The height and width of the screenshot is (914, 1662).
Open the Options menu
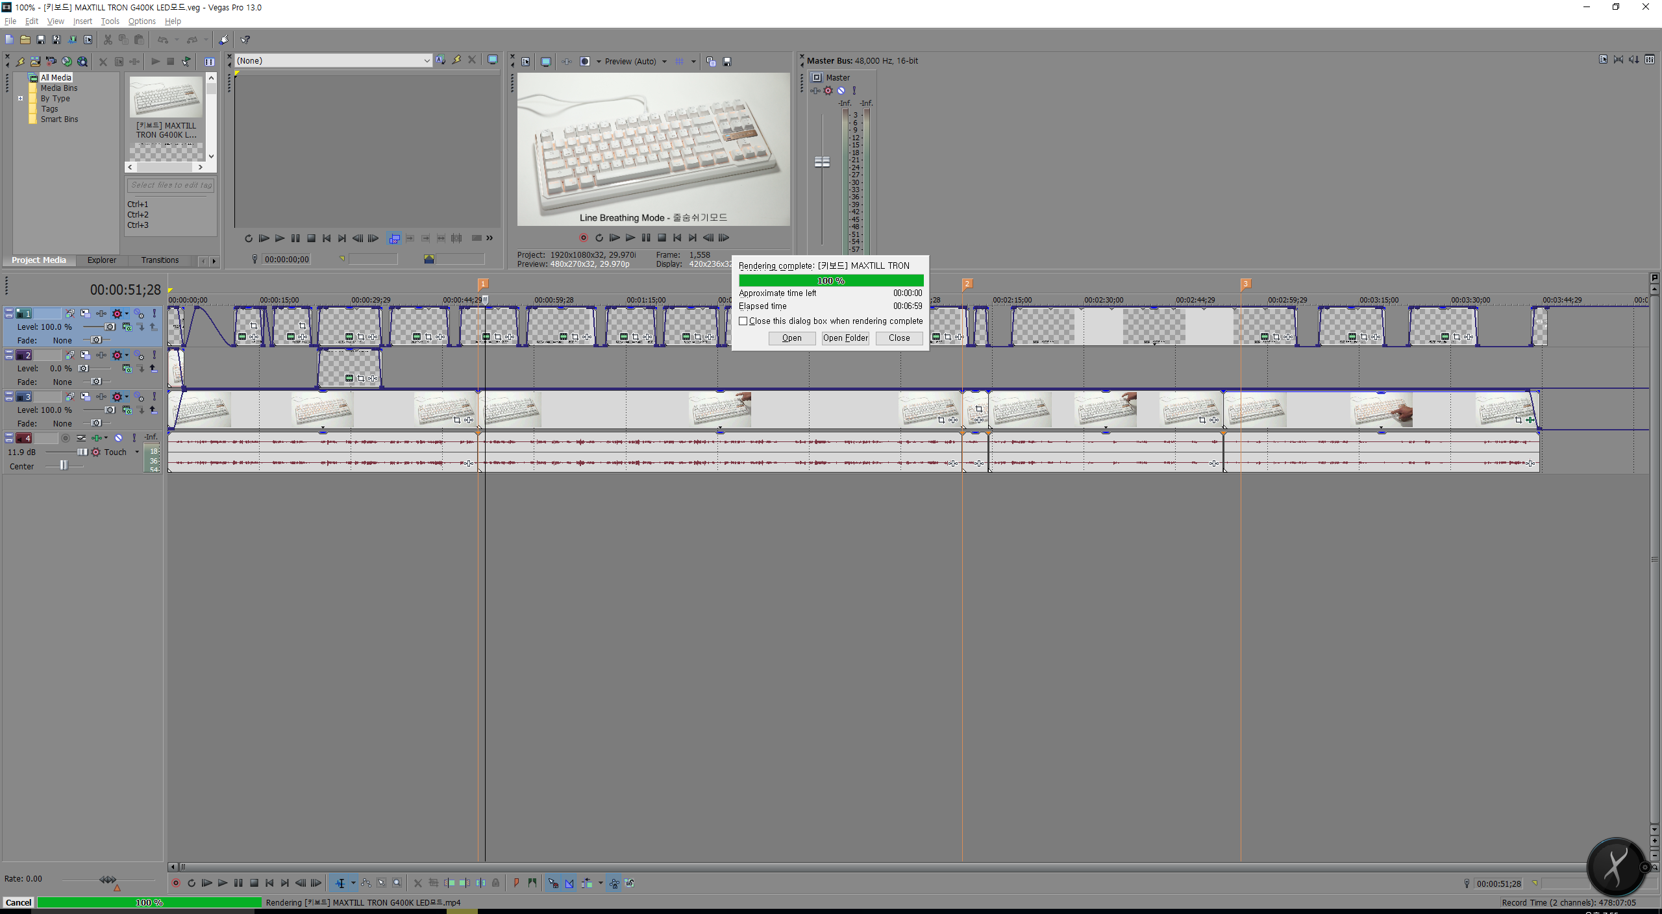[142, 21]
